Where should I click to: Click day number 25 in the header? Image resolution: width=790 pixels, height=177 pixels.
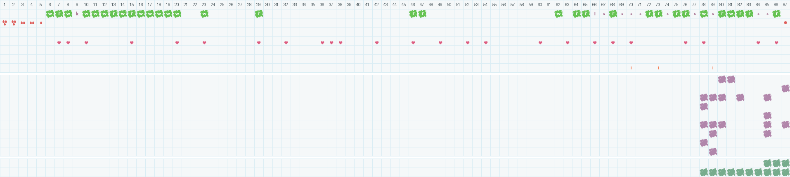click(222, 5)
